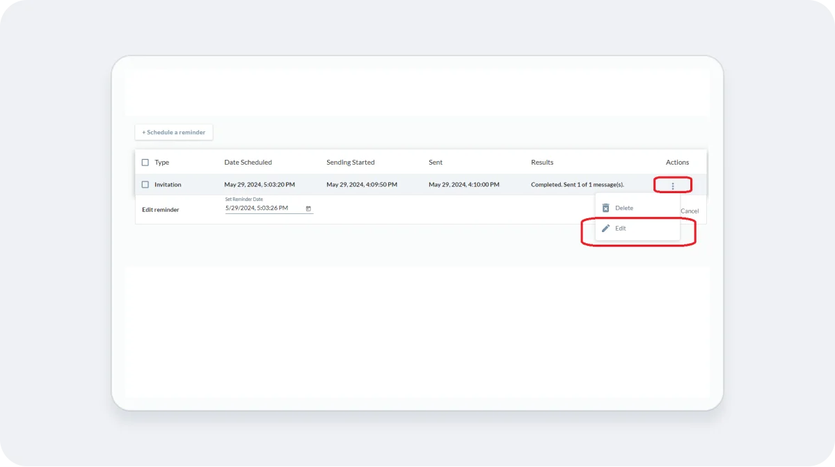Select the Invitation type cell
The image size is (835, 467).
click(x=168, y=185)
